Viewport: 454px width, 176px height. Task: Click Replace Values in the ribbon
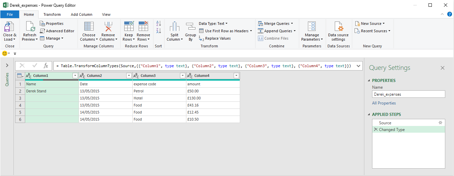[215, 38]
